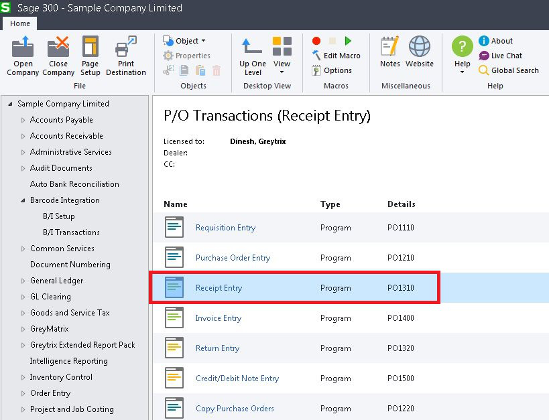Select B/I Transactions in tree

(x=71, y=232)
